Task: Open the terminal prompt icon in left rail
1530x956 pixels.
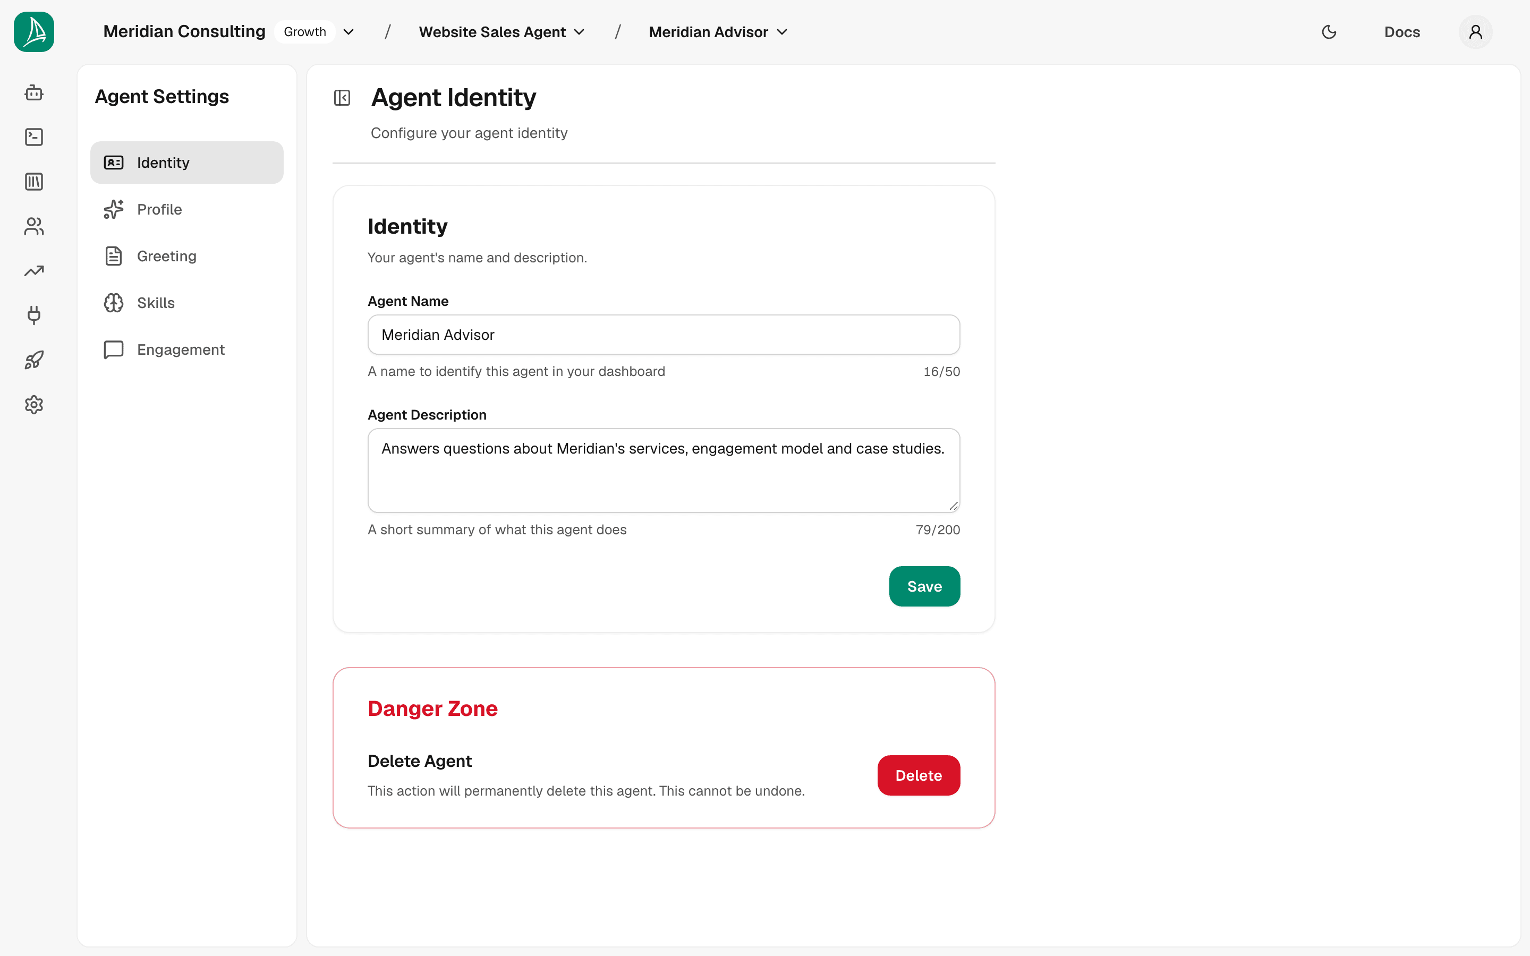Action: coord(34,137)
